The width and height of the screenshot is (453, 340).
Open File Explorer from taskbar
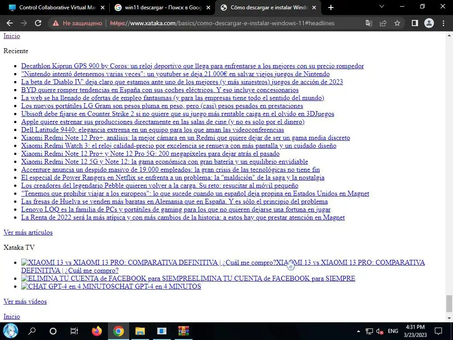[140, 331]
